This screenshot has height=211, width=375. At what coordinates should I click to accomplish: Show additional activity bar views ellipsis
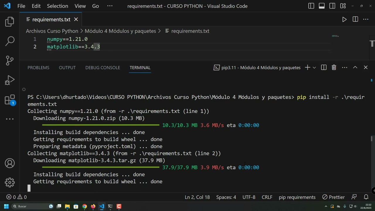tap(10, 119)
